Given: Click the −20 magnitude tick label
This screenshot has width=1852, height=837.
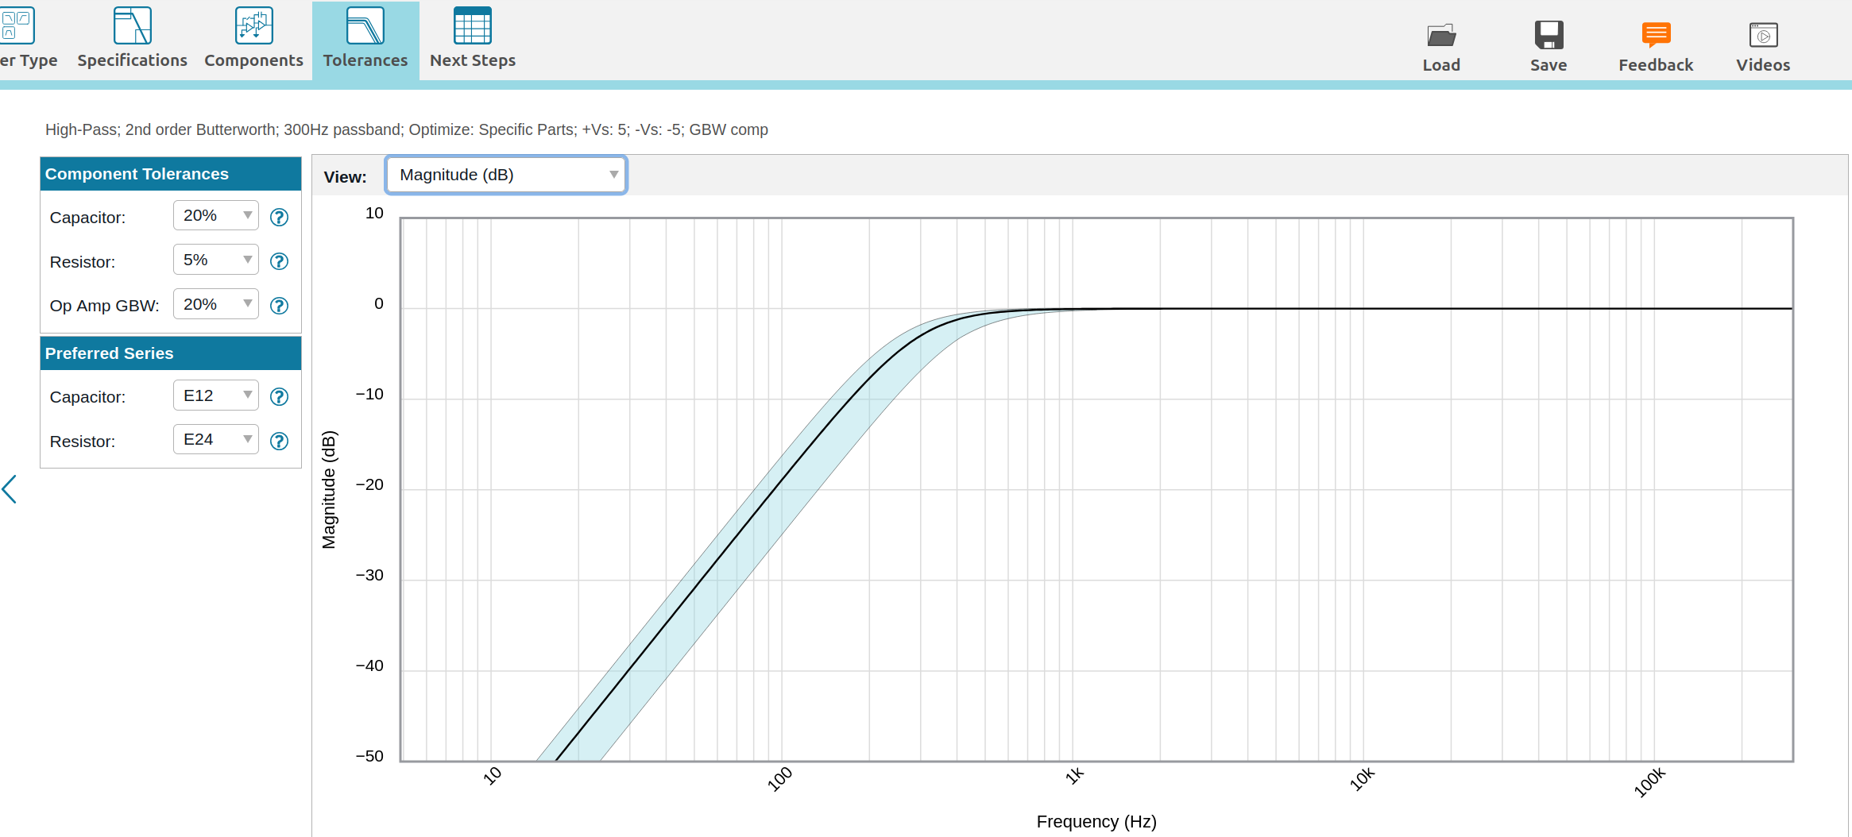Looking at the screenshot, I should (x=369, y=484).
